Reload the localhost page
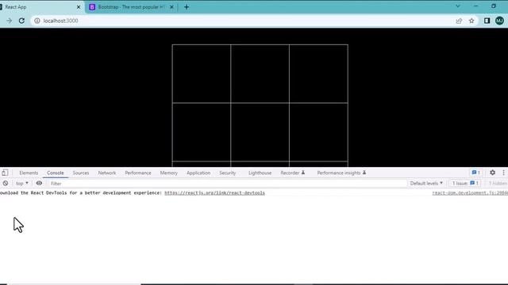 (21, 21)
